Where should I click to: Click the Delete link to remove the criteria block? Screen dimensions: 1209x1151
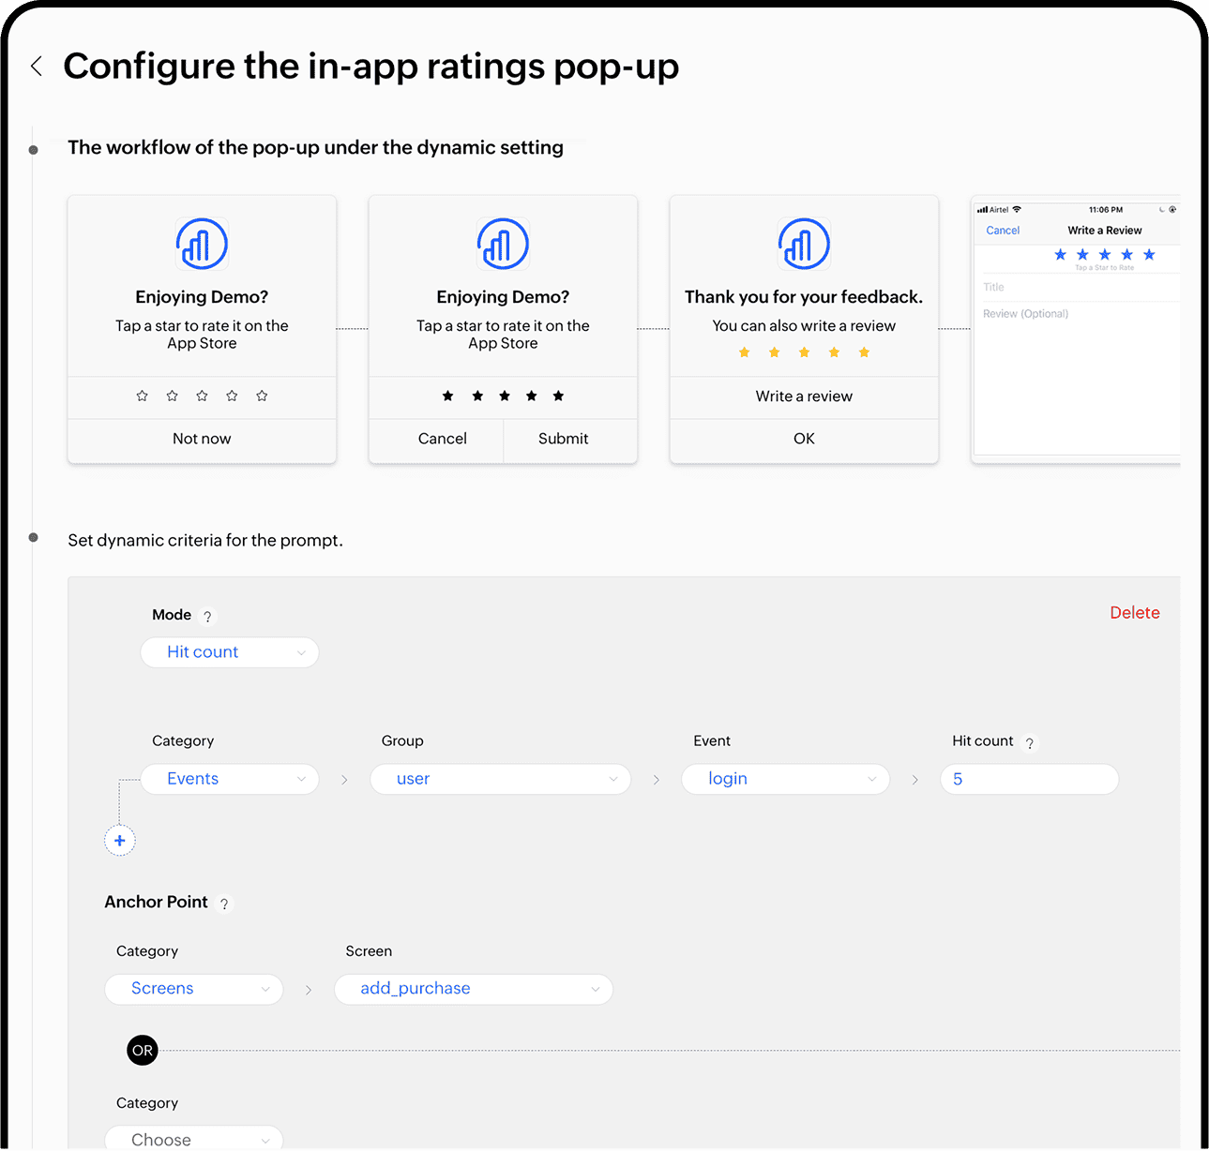[1135, 612]
